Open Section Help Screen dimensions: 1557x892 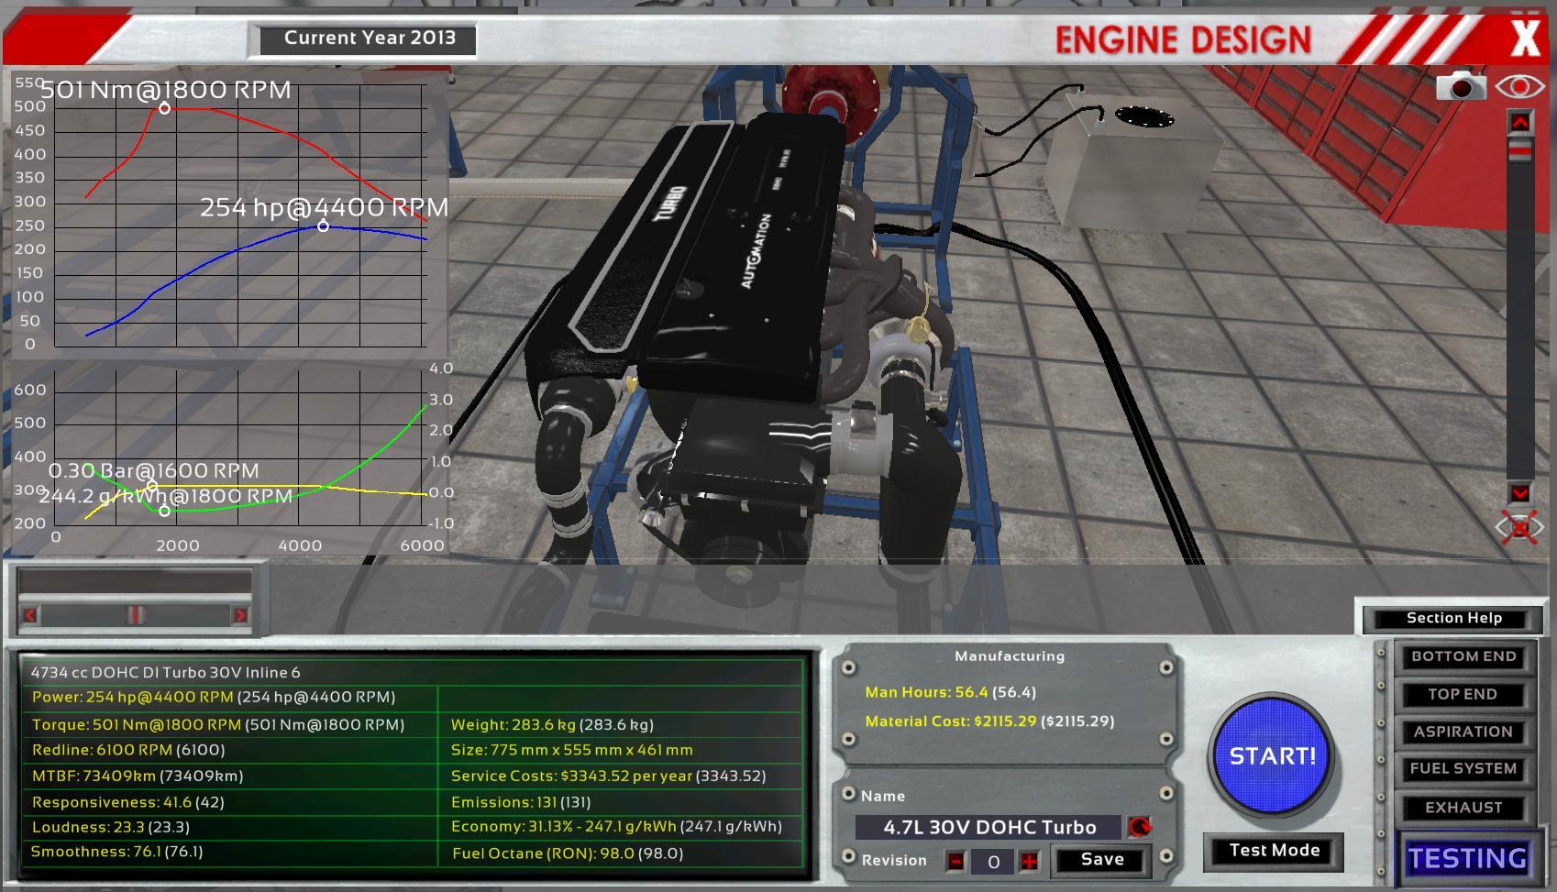pyautogui.click(x=1454, y=618)
